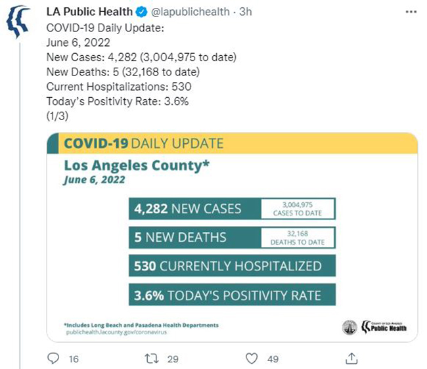Click the Public Health logo in image

coord(384,327)
